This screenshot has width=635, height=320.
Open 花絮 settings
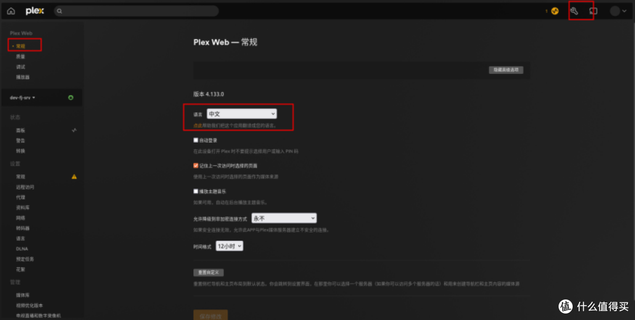(21, 269)
